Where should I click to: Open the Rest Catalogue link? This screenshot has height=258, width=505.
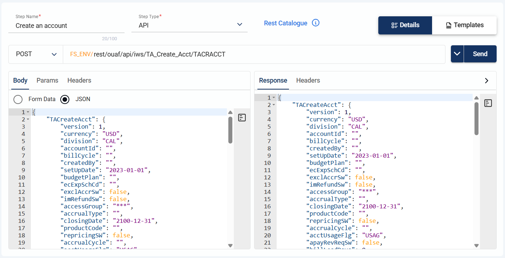click(x=285, y=23)
